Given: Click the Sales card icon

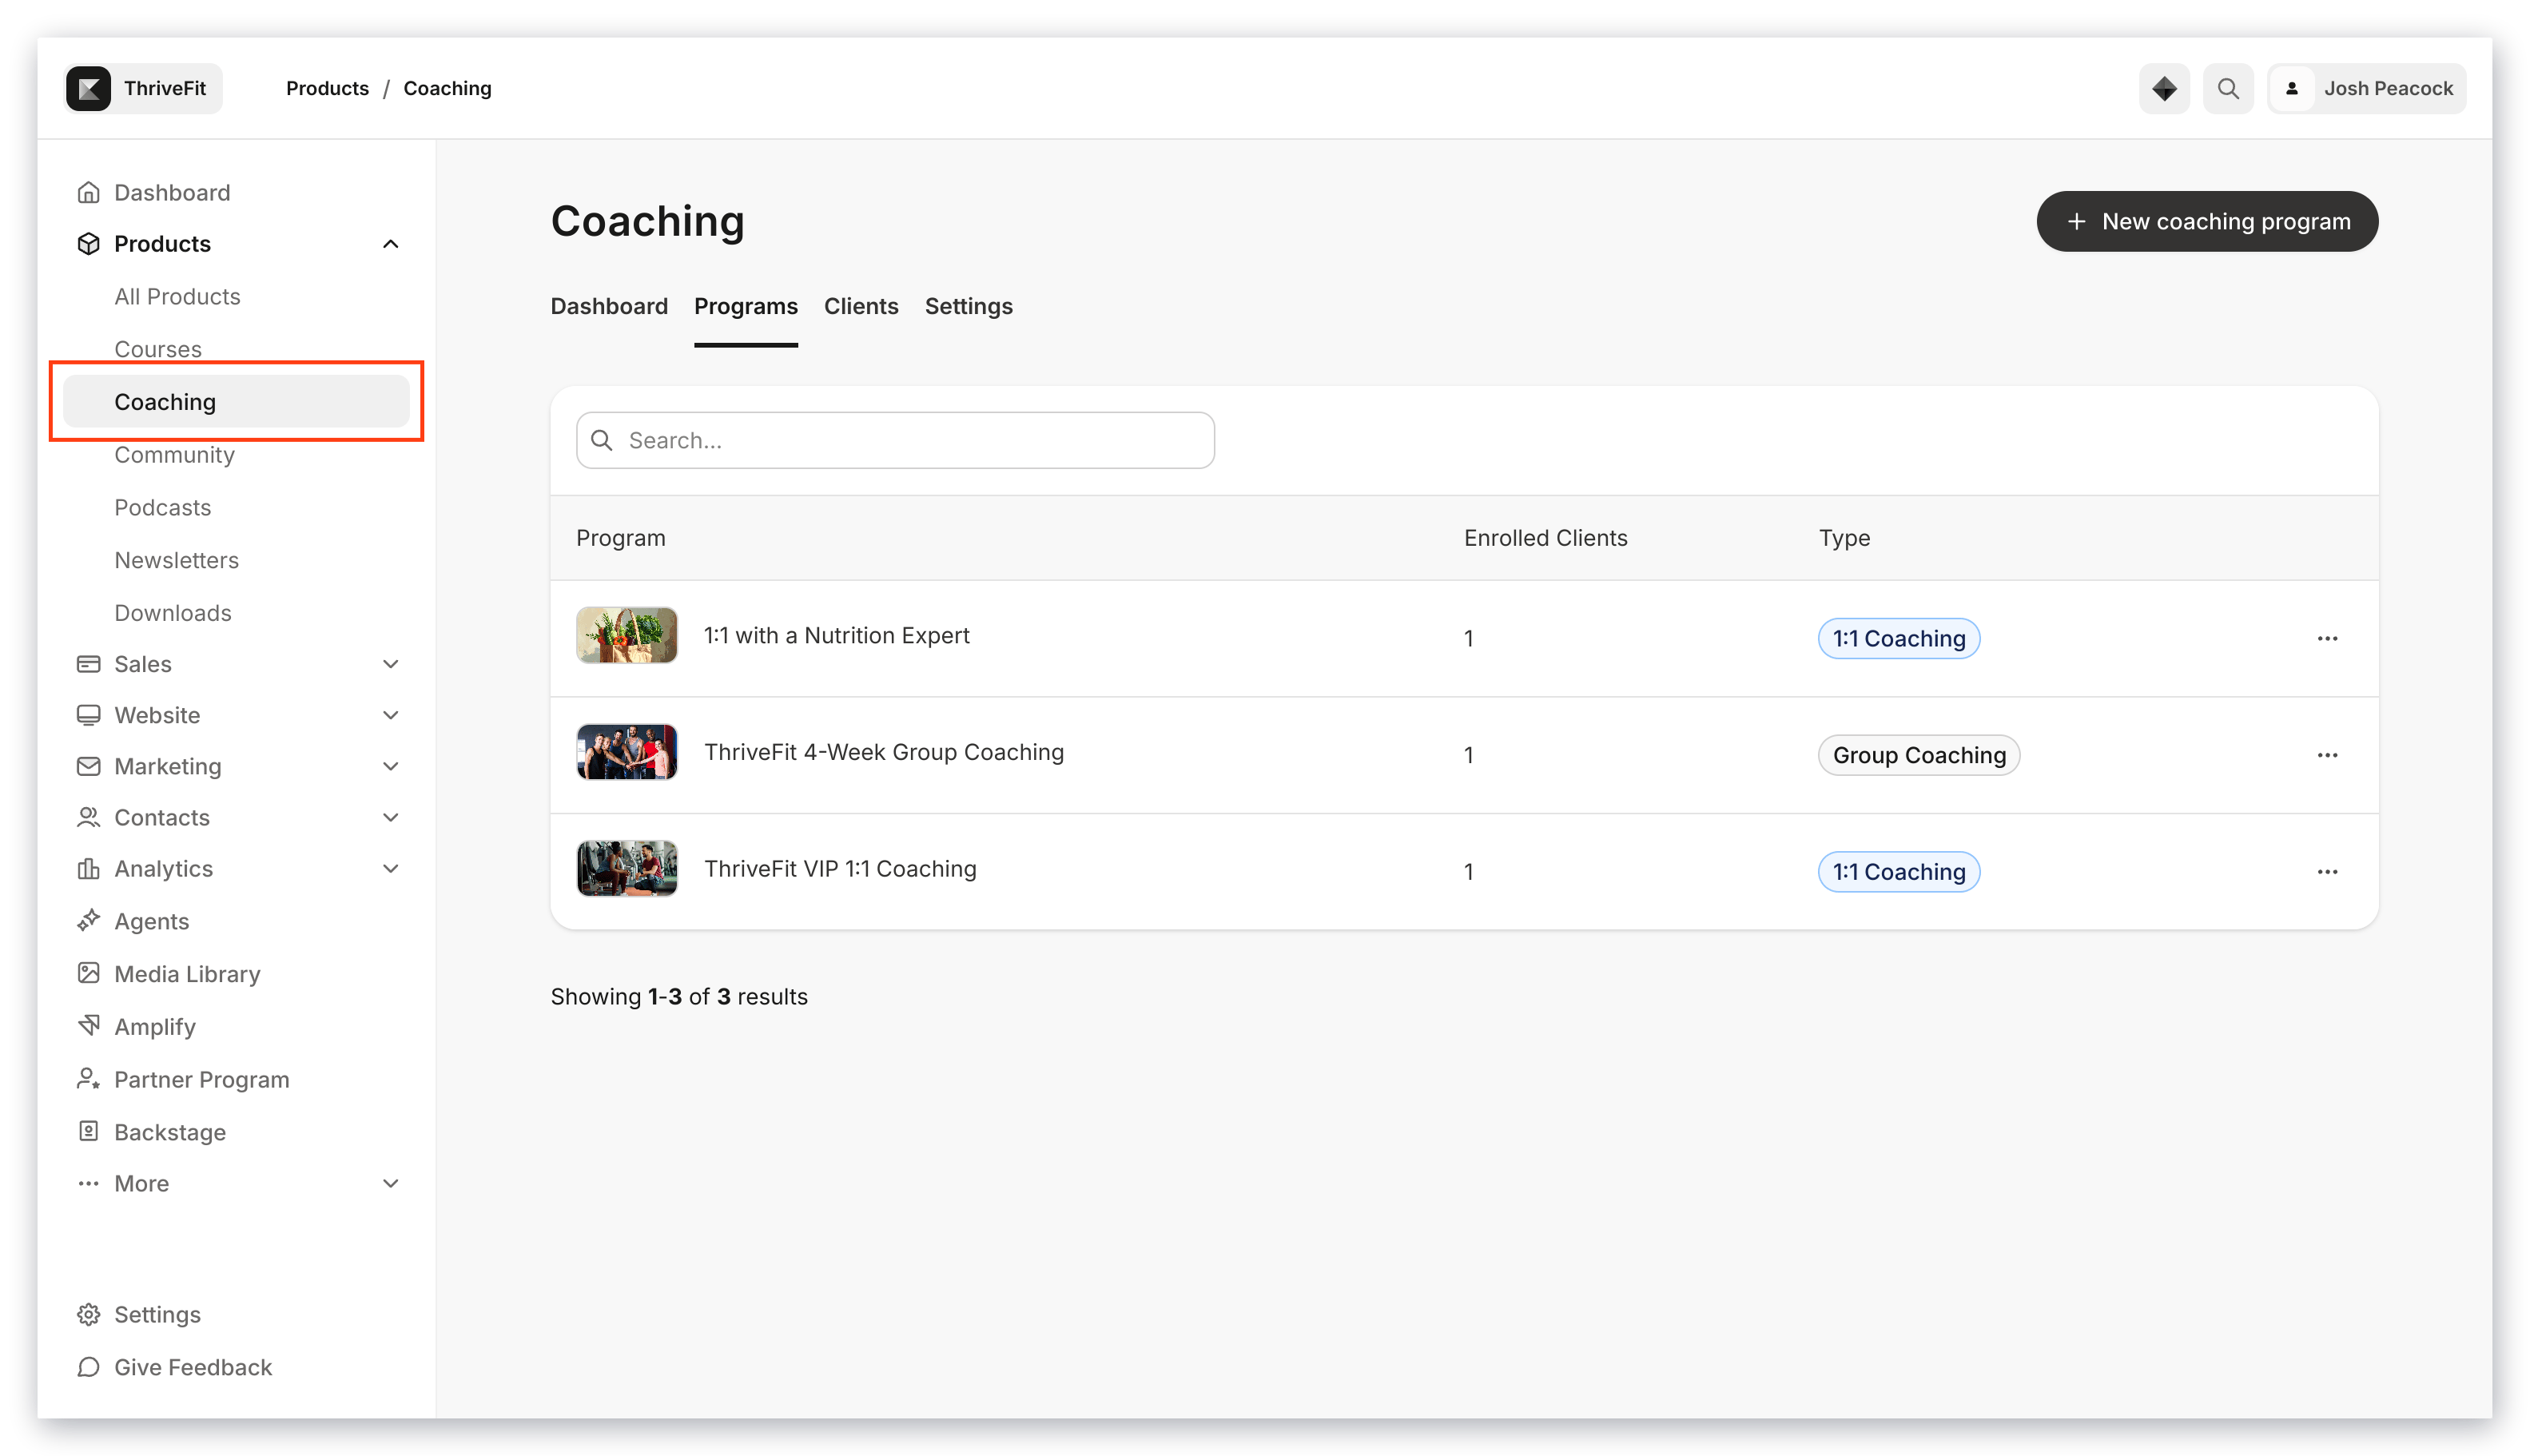Looking at the screenshot, I should [x=88, y=663].
